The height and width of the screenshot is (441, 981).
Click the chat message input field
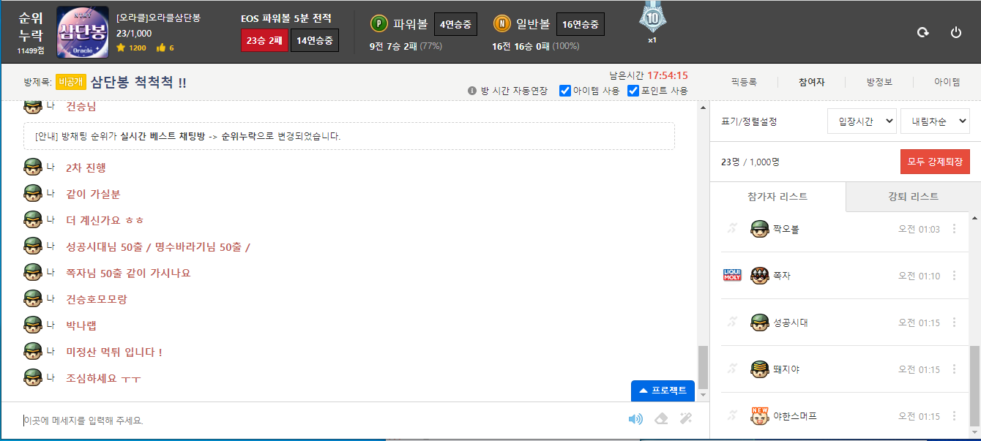(x=315, y=421)
